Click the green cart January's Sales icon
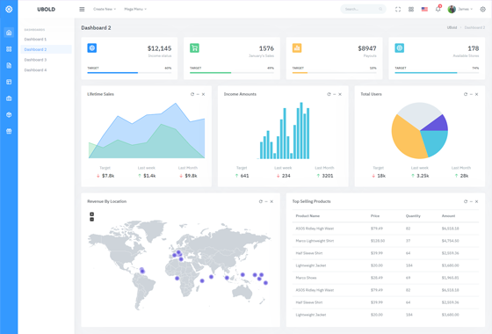 pos(194,48)
